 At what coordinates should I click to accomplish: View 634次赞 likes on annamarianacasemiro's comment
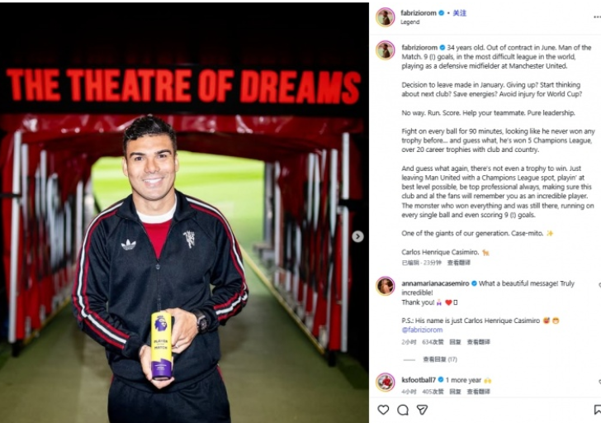pyautogui.click(x=433, y=342)
